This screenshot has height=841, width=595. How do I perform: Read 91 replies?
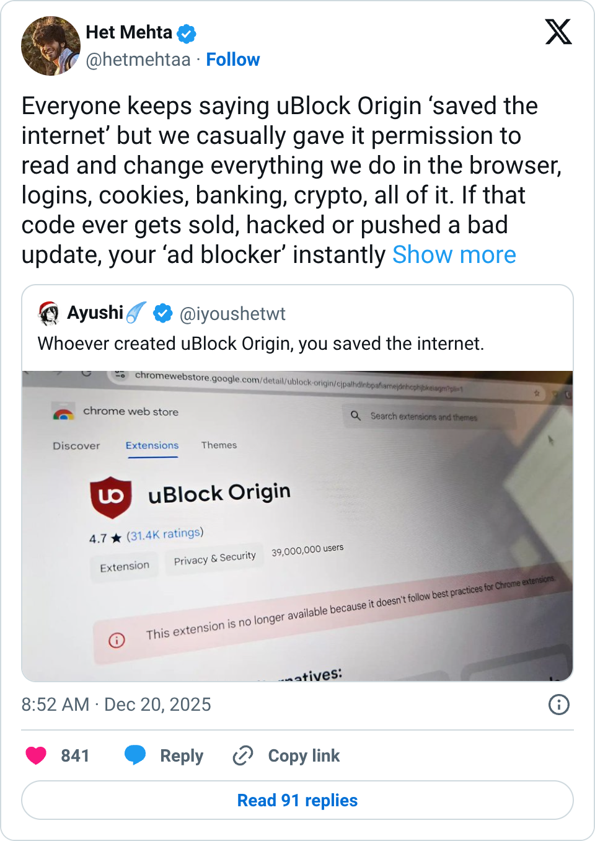[297, 800]
